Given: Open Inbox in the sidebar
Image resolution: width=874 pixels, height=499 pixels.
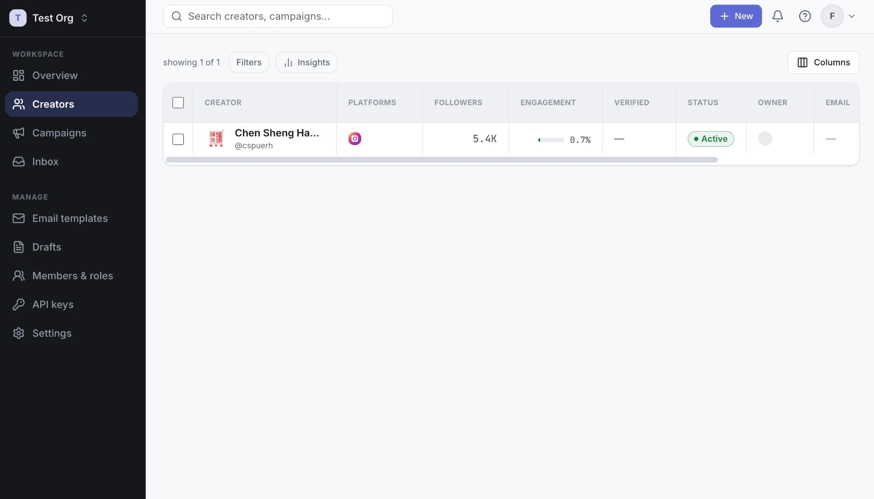Looking at the screenshot, I should (71, 162).
